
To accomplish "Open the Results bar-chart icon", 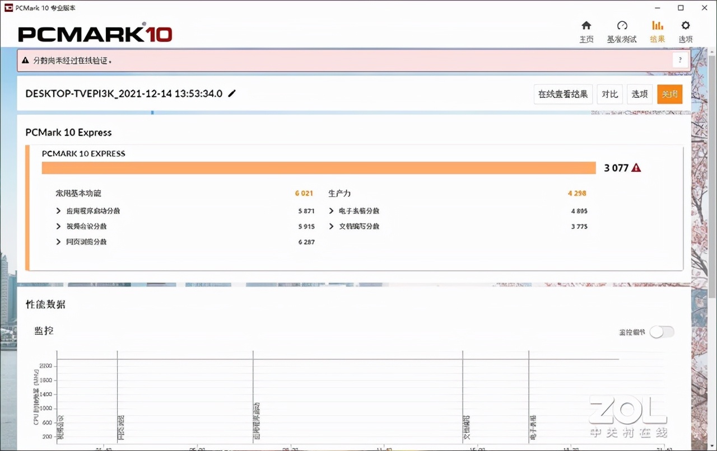I will pyautogui.click(x=658, y=26).
